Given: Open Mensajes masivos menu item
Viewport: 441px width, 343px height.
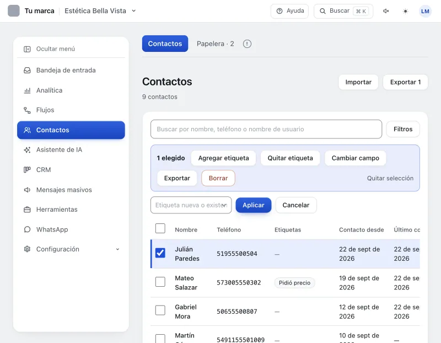Looking at the screenshot, I should [71, 190].
